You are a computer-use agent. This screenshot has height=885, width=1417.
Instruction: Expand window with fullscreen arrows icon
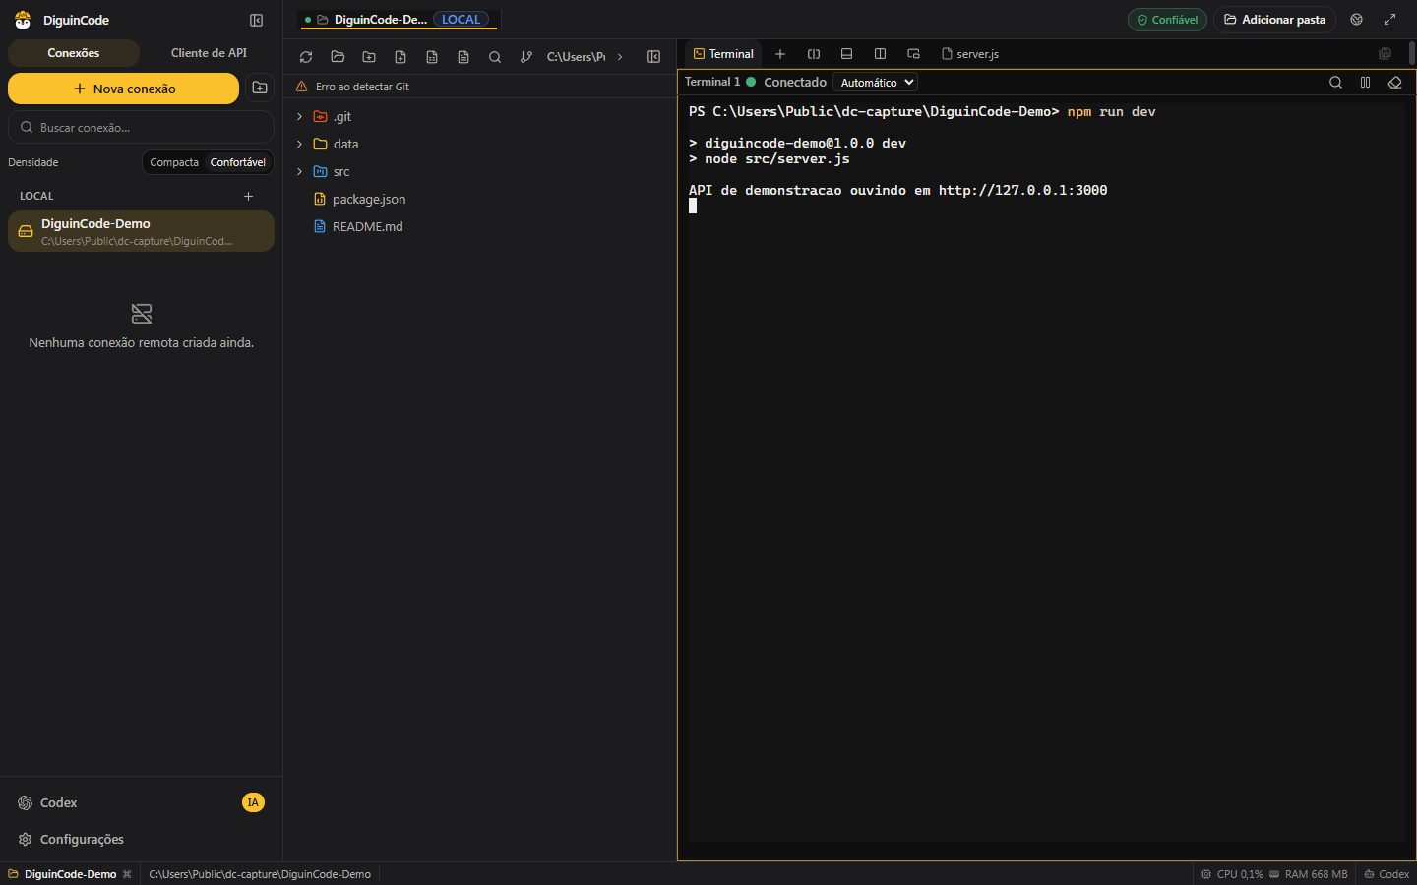[1389, 20]
